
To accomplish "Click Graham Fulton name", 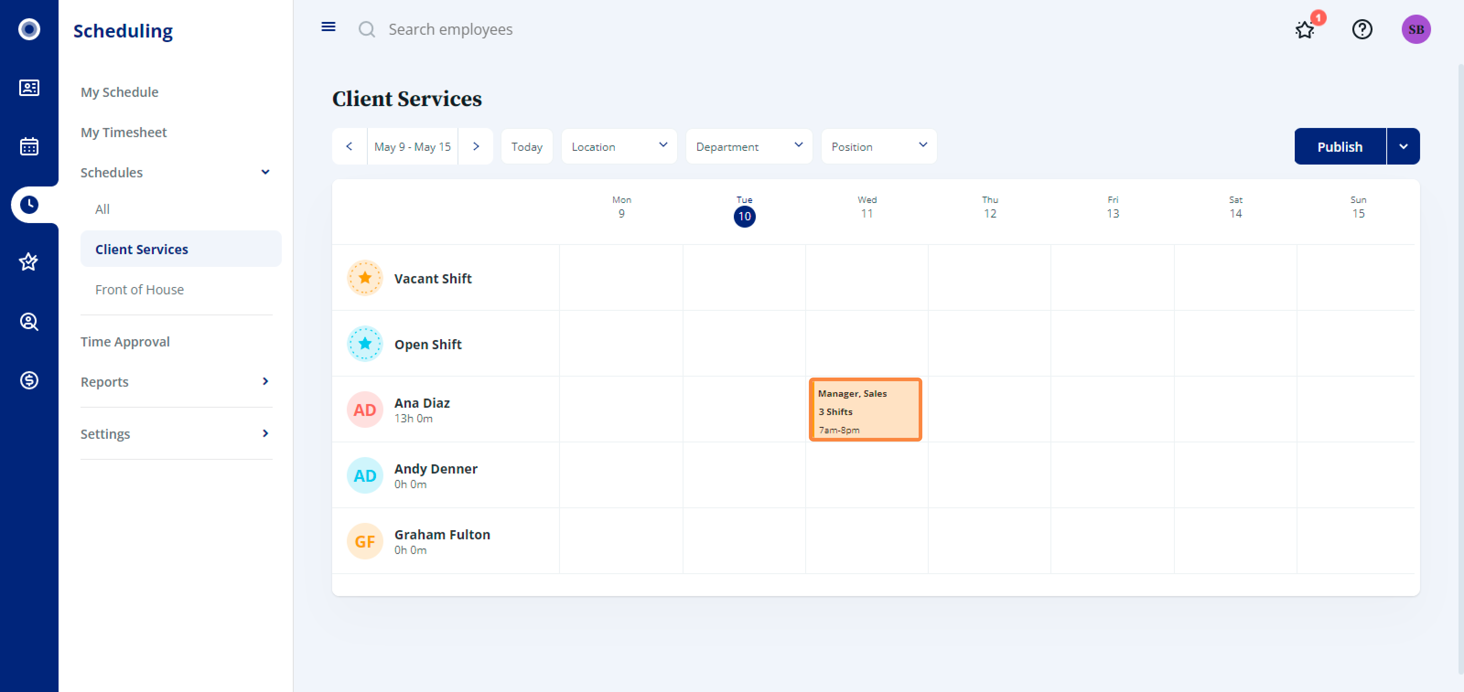I will coord(442,534).
